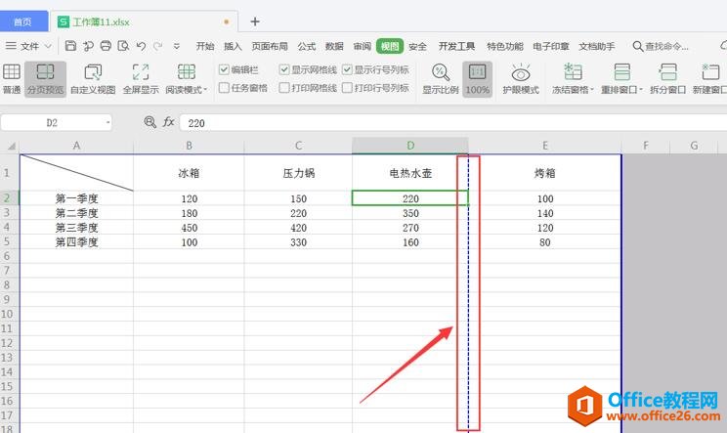Viewport: 727px width, 433px height.
Task: Open the Review (审阅) ribbon tab
Action: point(363,46)
